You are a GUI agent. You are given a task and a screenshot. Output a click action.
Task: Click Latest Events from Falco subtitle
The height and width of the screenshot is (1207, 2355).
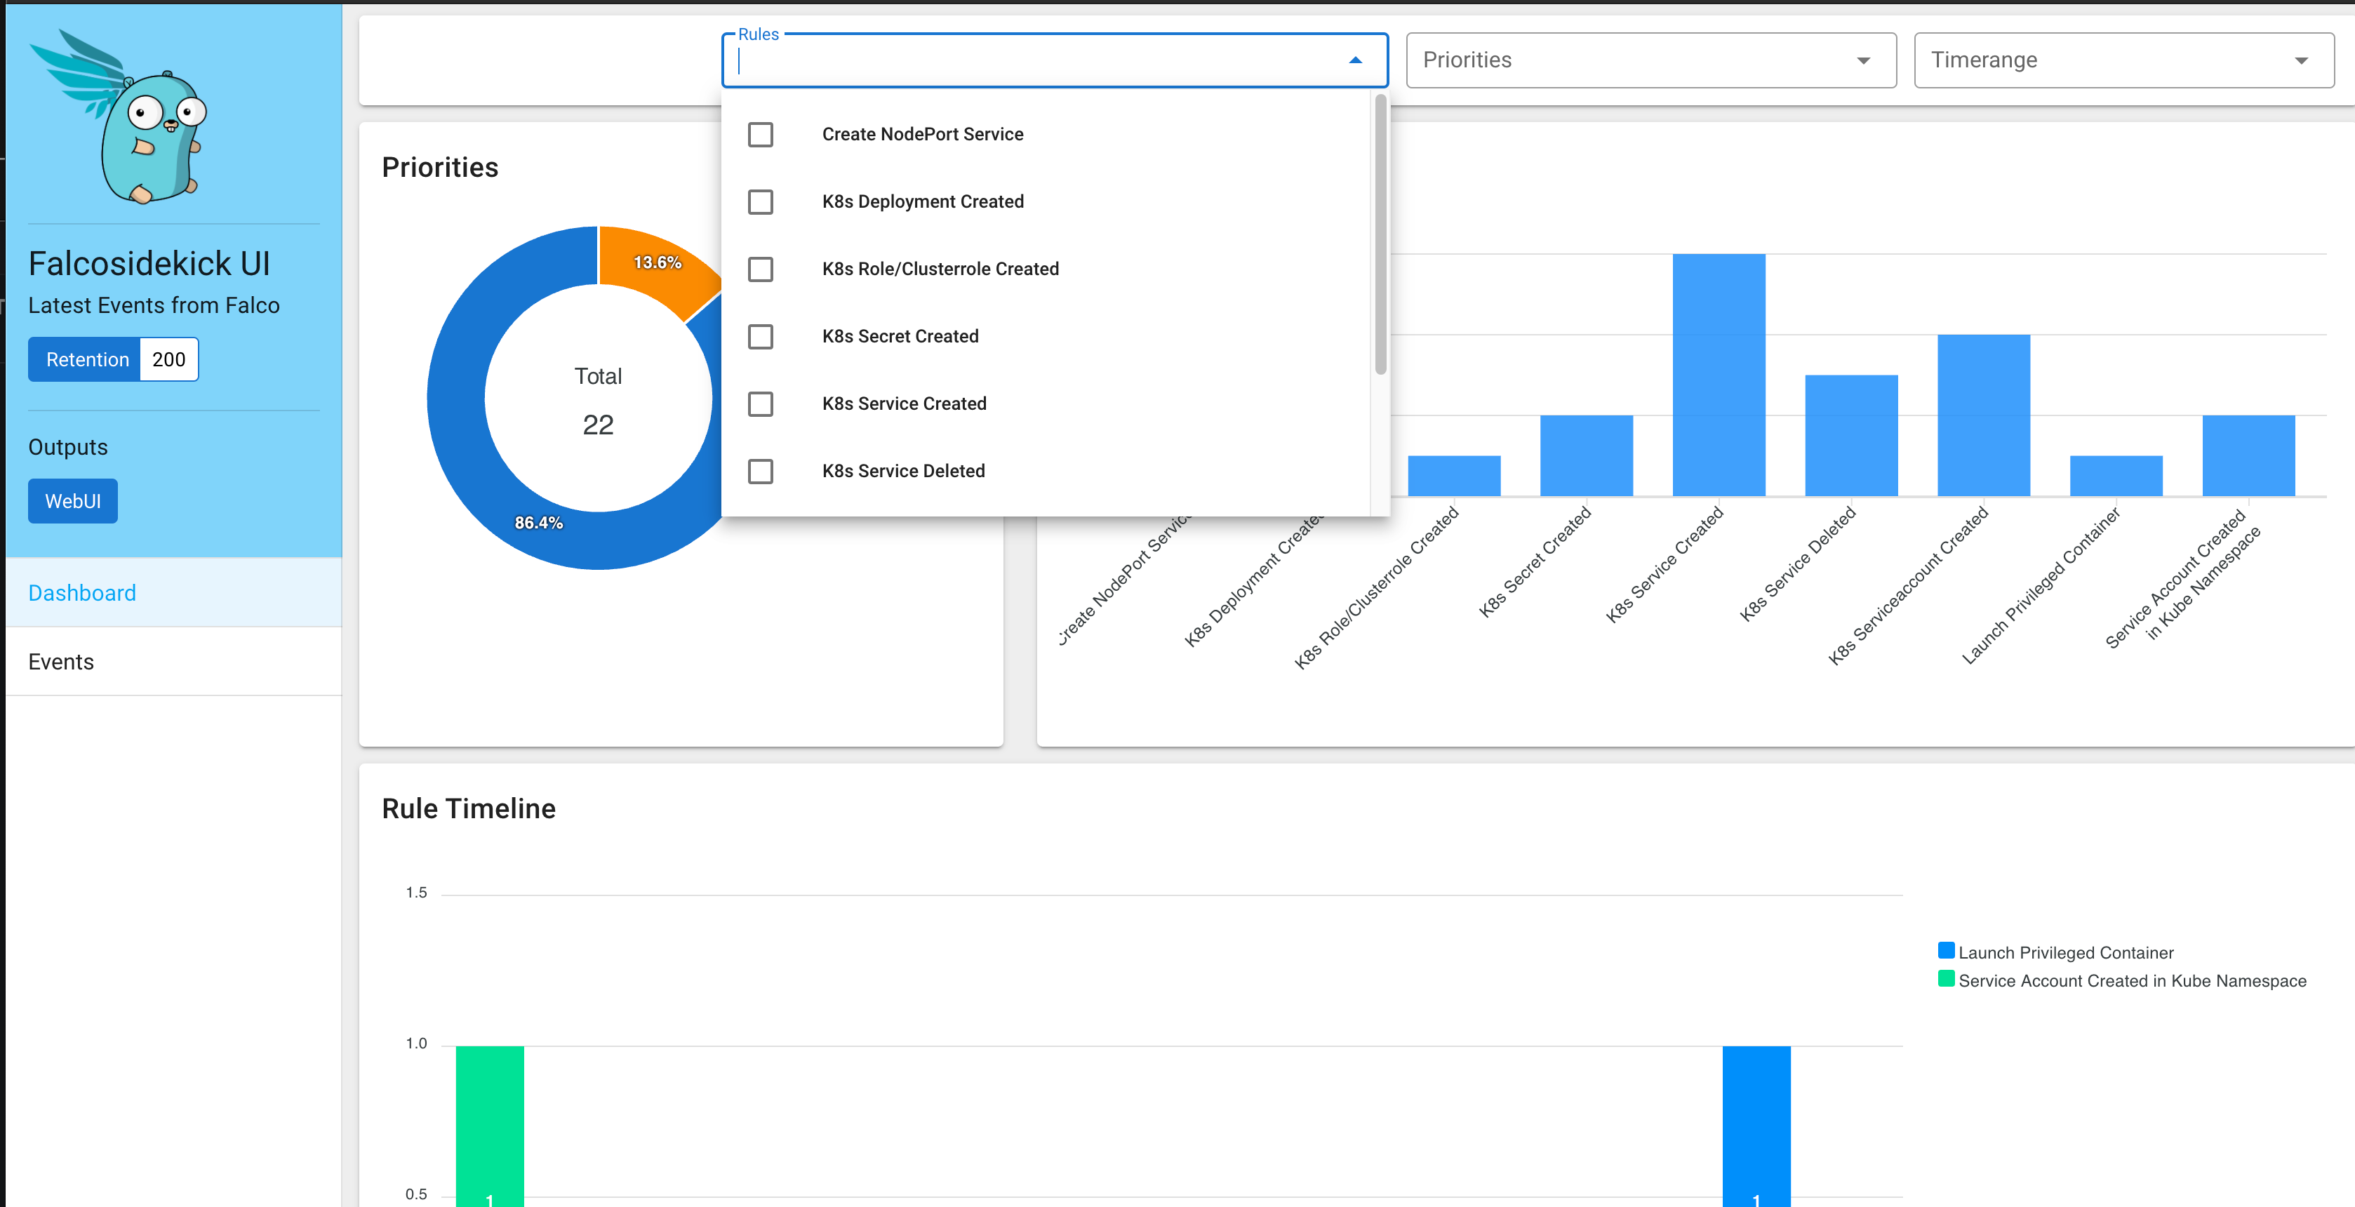[x=154, y=305]
